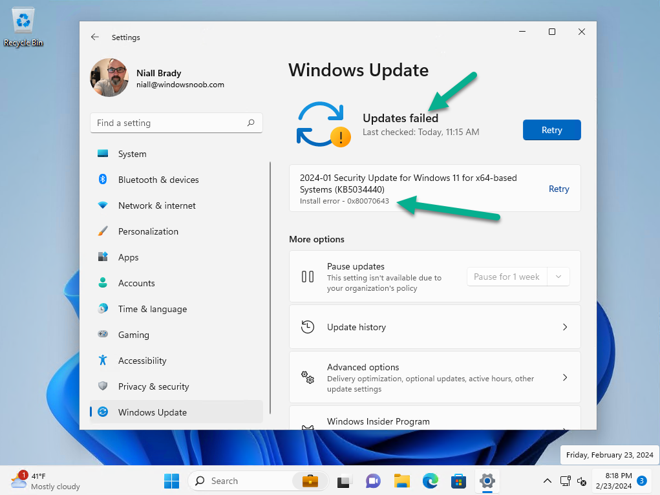
Task: Click the search magnifier in Find a setting
Action: coord(251,123)
